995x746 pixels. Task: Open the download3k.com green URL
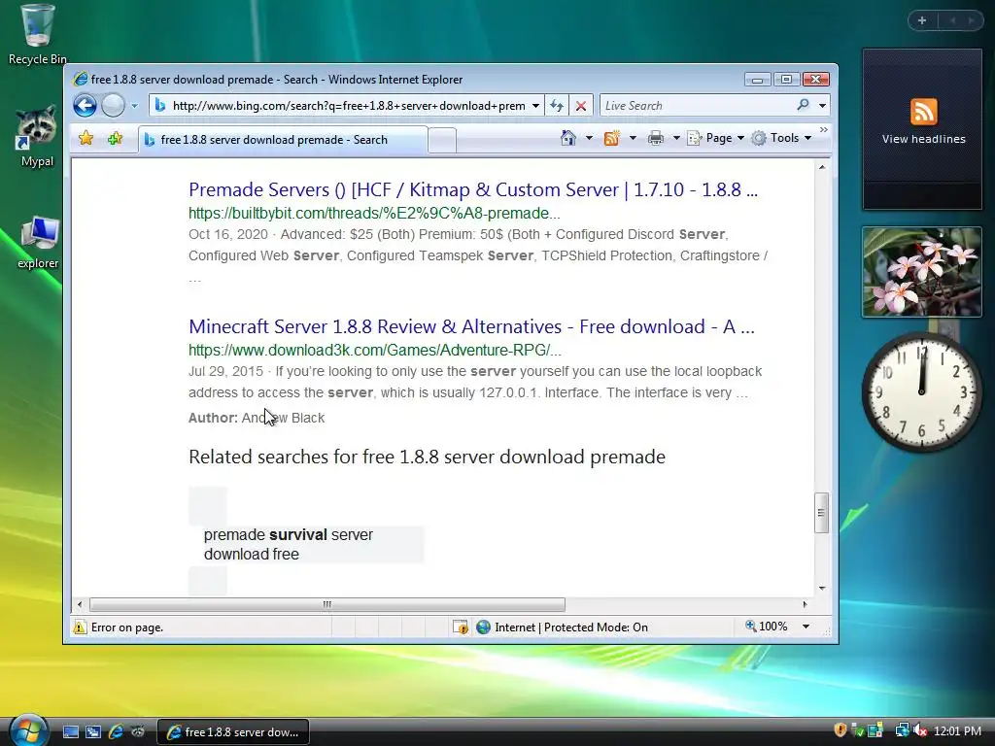375,350
